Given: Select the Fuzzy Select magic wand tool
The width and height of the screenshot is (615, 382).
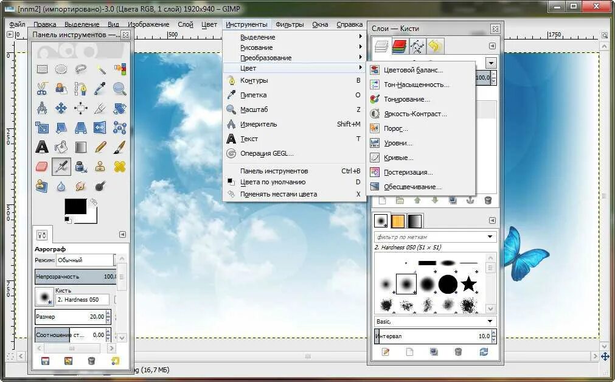Looking at the screenshot, I should [100, 69].
